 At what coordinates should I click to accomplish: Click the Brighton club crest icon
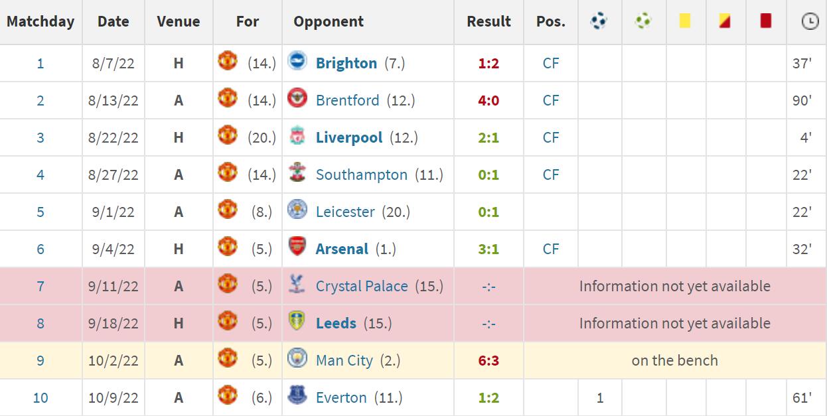(297, 62)
